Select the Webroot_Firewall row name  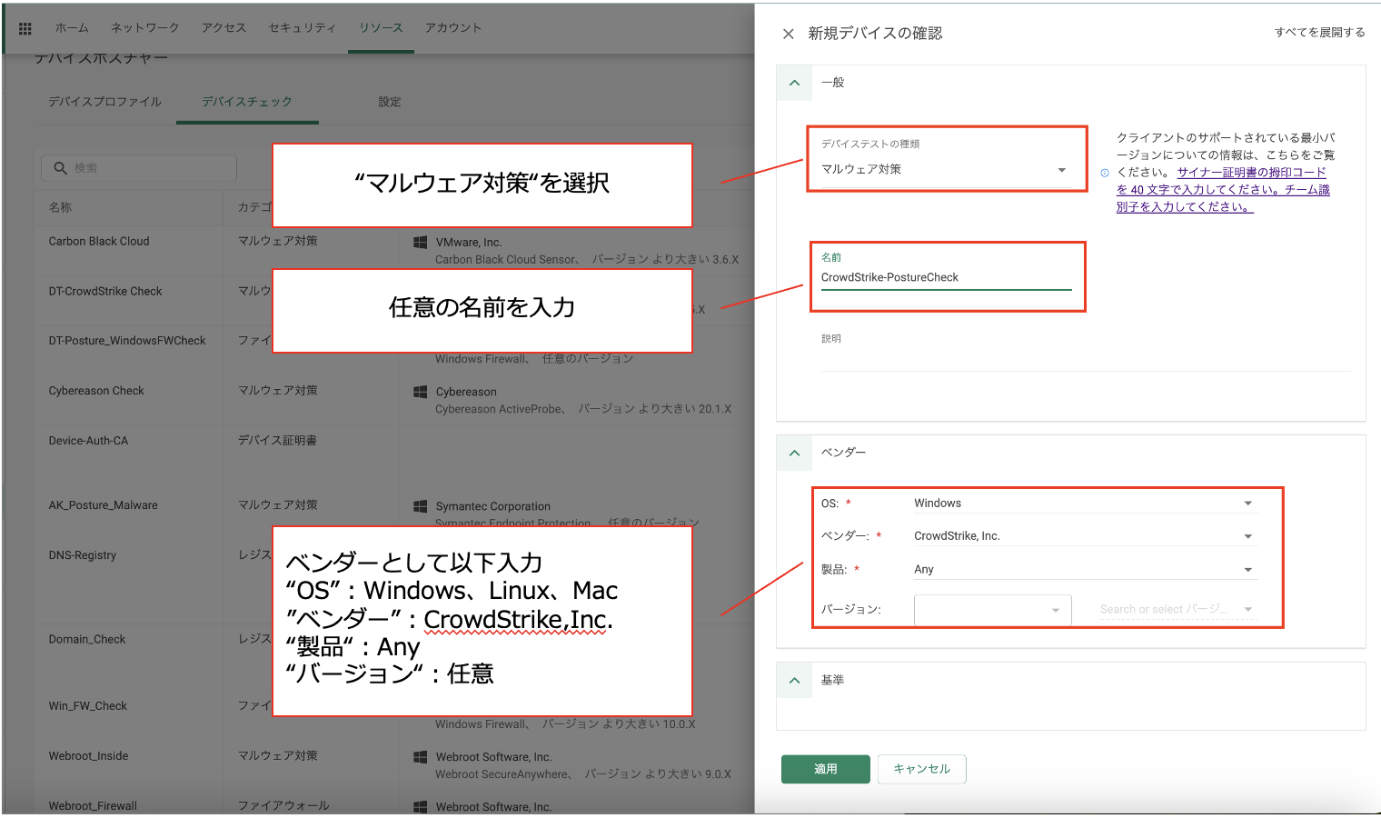pyautogui.click(x=93, y=806)
